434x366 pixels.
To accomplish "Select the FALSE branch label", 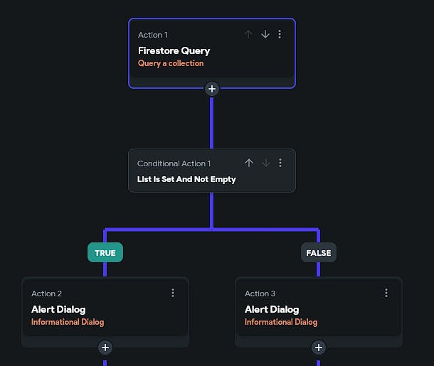I will pyautogui.click(x=319, y=252).
